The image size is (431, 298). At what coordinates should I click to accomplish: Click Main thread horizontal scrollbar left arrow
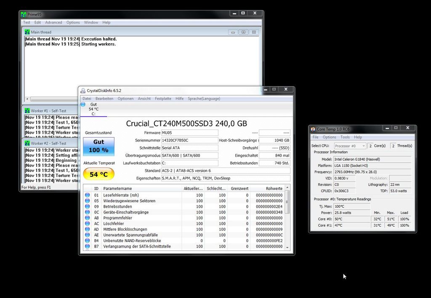(x=27, y=99)
